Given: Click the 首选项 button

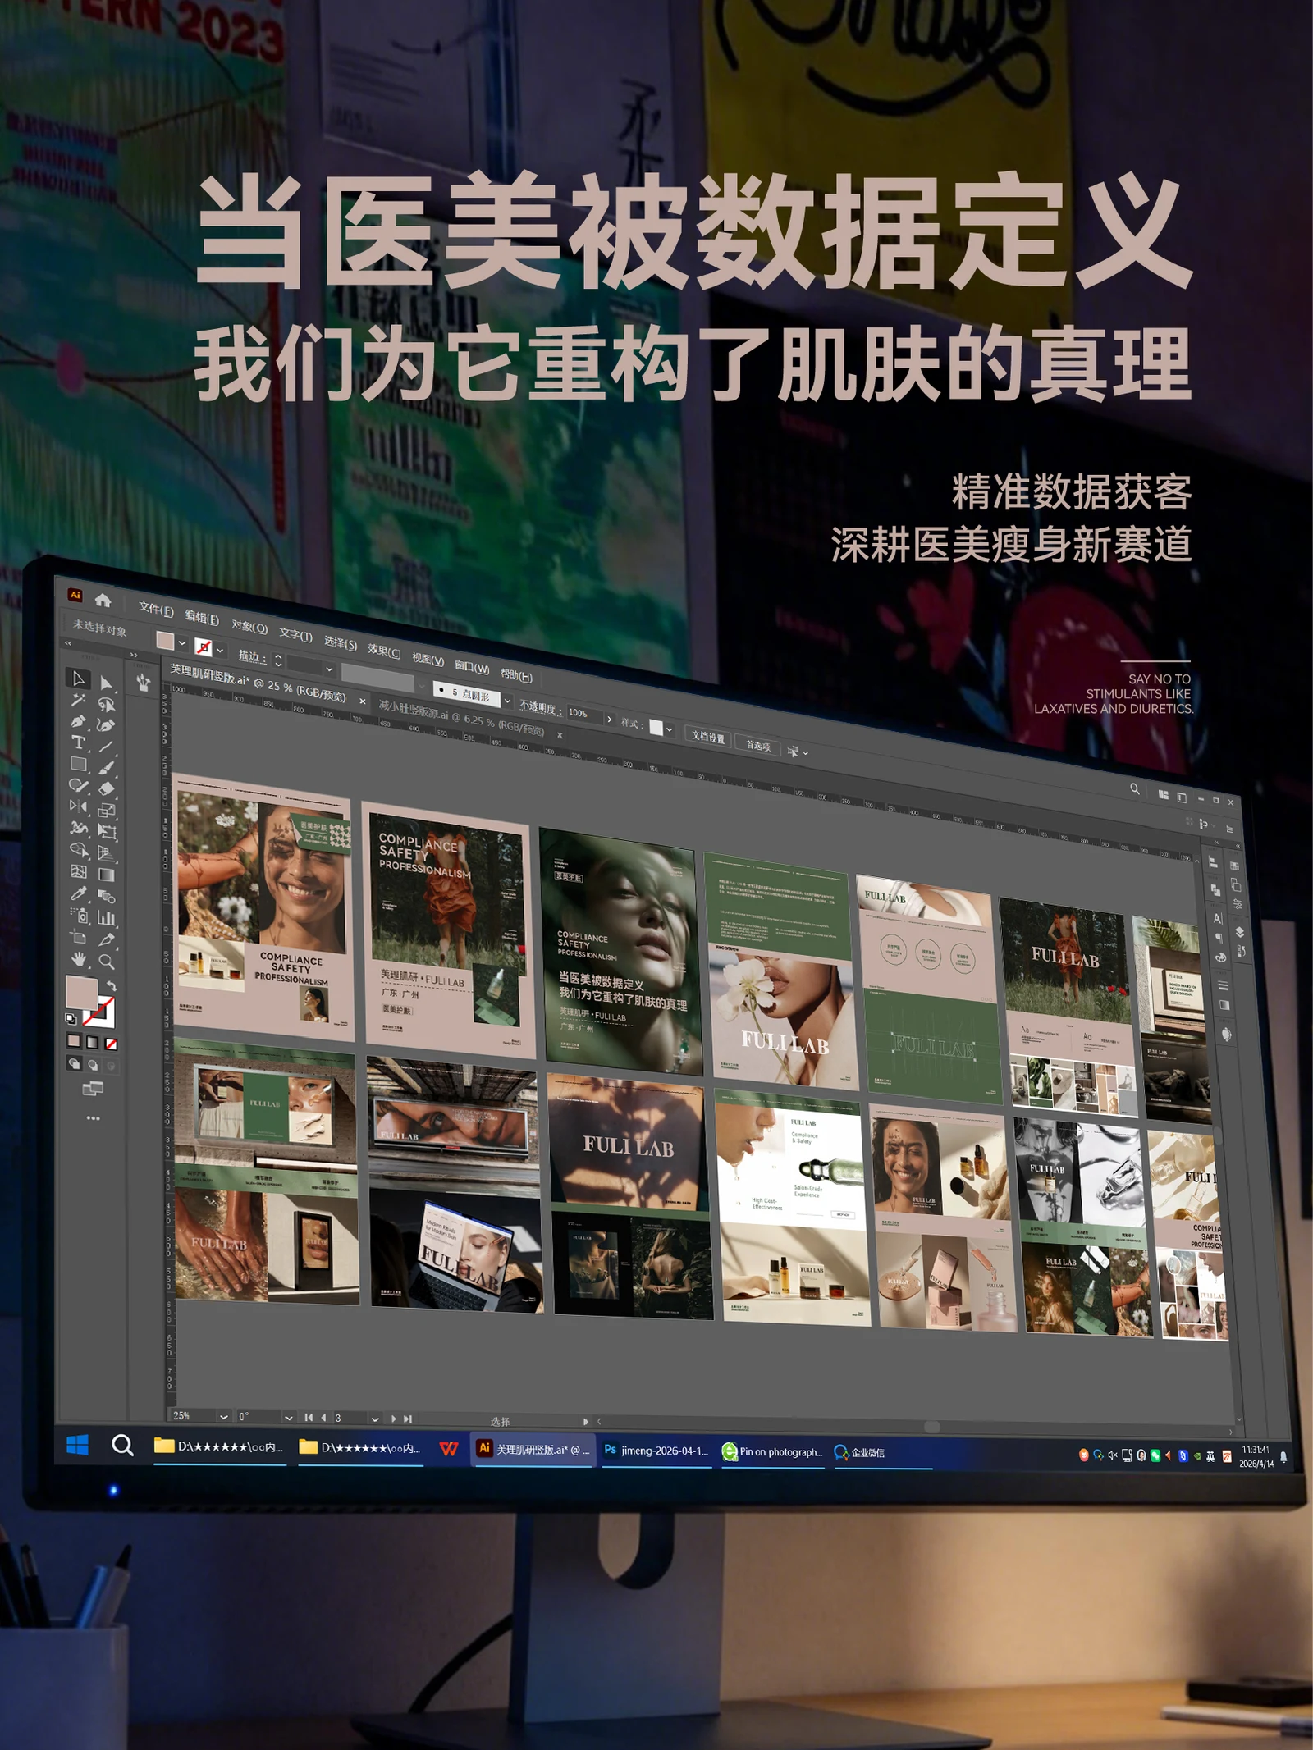Looking at the screenshot, I should point(758,745).
